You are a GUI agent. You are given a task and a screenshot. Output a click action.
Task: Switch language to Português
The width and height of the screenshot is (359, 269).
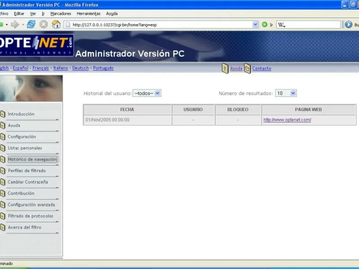coord(103,68)
